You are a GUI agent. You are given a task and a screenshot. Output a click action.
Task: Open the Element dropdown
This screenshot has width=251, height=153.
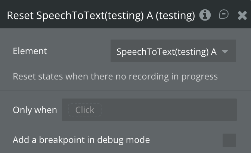tap(173, 51)
